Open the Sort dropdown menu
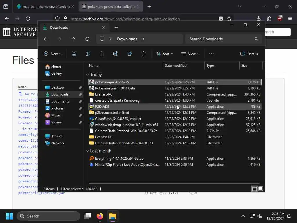 (x=164, y=54)
